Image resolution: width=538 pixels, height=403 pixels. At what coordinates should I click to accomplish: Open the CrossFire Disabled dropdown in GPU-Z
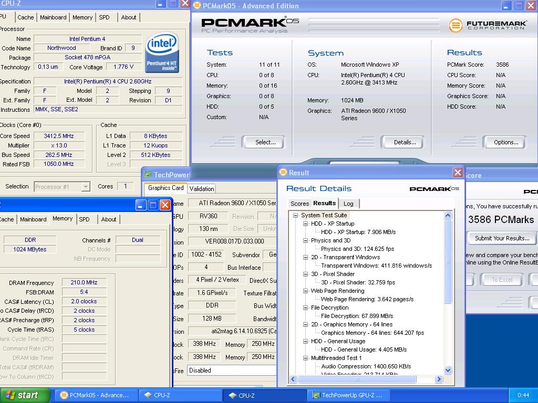point(232,370)
